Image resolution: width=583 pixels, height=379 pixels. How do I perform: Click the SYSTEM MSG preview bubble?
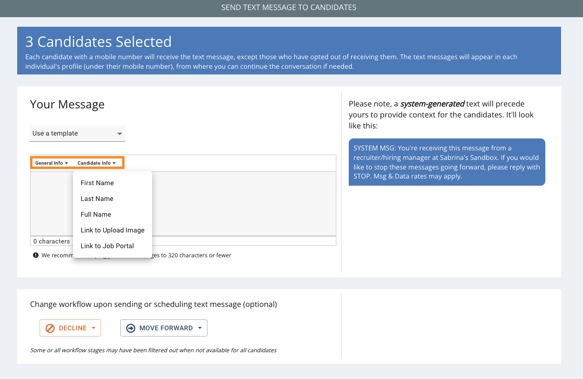pyautogui.click(x=447, y=162)
